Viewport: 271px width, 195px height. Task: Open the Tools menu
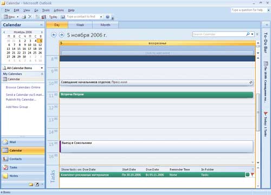pyautogui.click(x=46, y=10)
